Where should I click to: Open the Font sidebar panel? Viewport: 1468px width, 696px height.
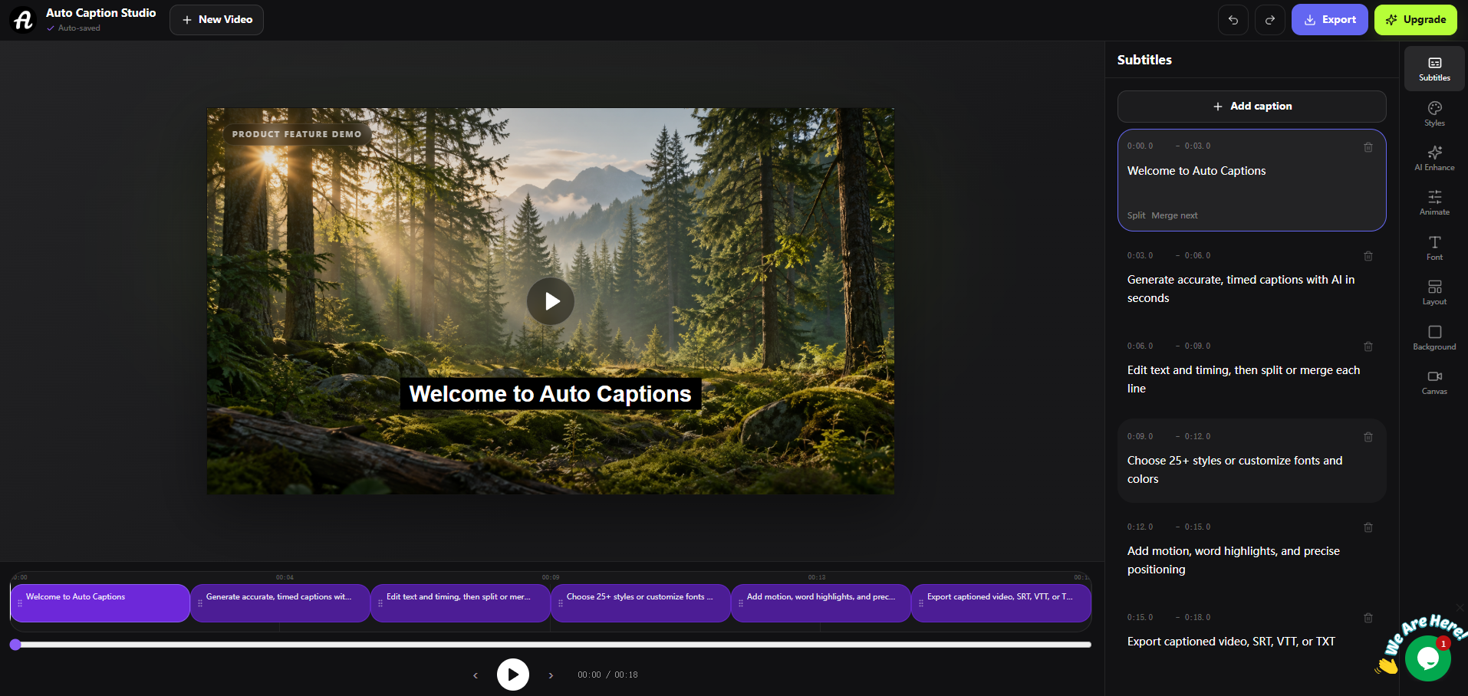click(1434, 248)
